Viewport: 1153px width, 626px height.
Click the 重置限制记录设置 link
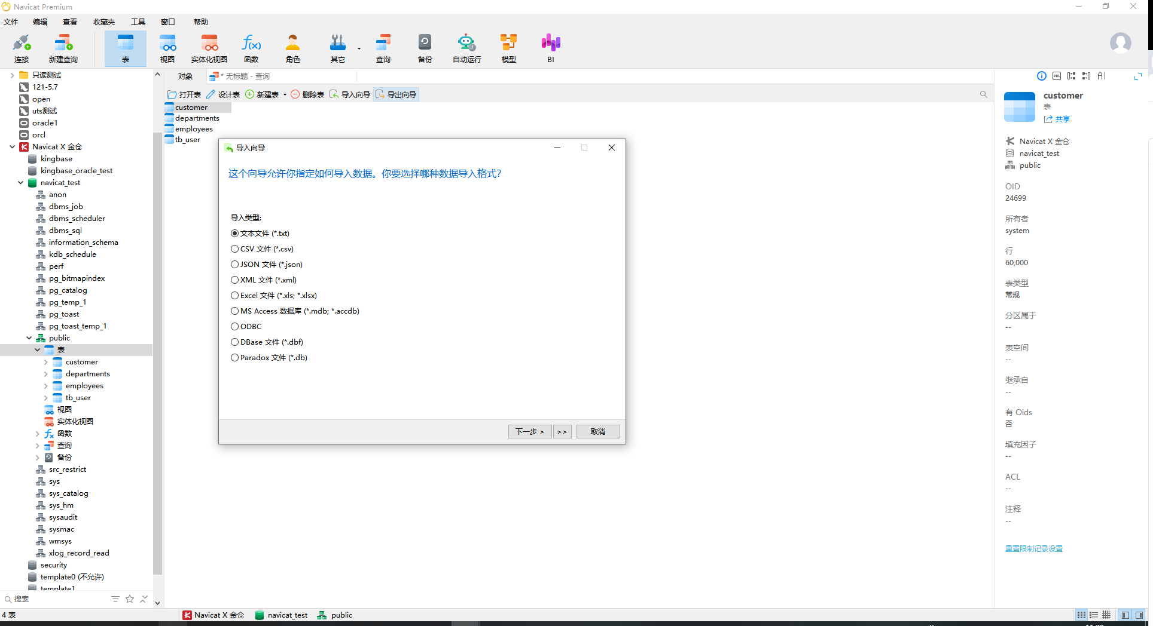[x=1034, y=548]
